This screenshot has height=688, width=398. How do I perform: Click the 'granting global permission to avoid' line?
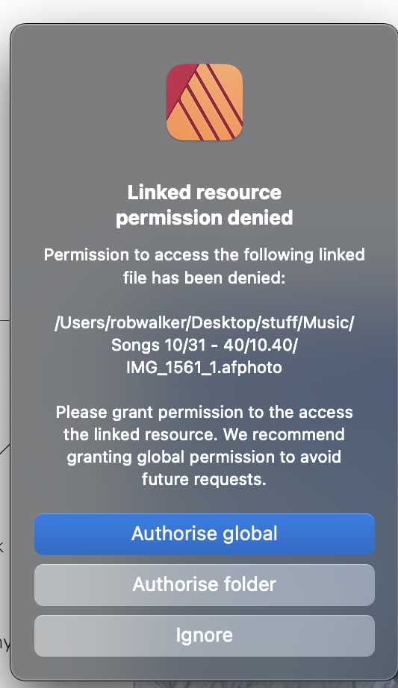pos(205,457)
